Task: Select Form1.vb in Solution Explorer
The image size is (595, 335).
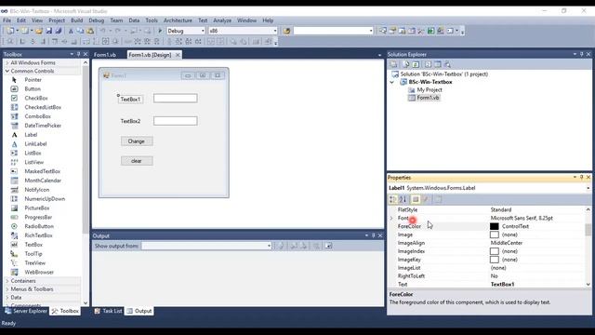Action: 428,98
